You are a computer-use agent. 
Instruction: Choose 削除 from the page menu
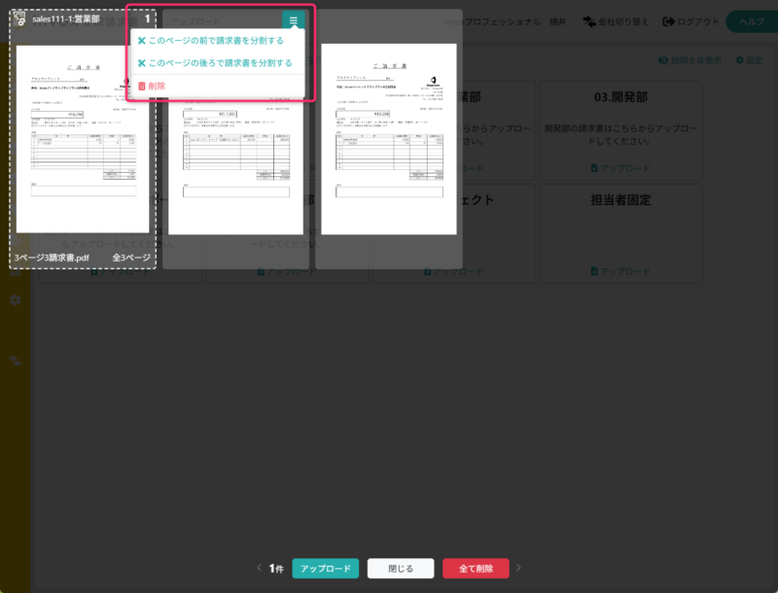click(x=152, y=86)
